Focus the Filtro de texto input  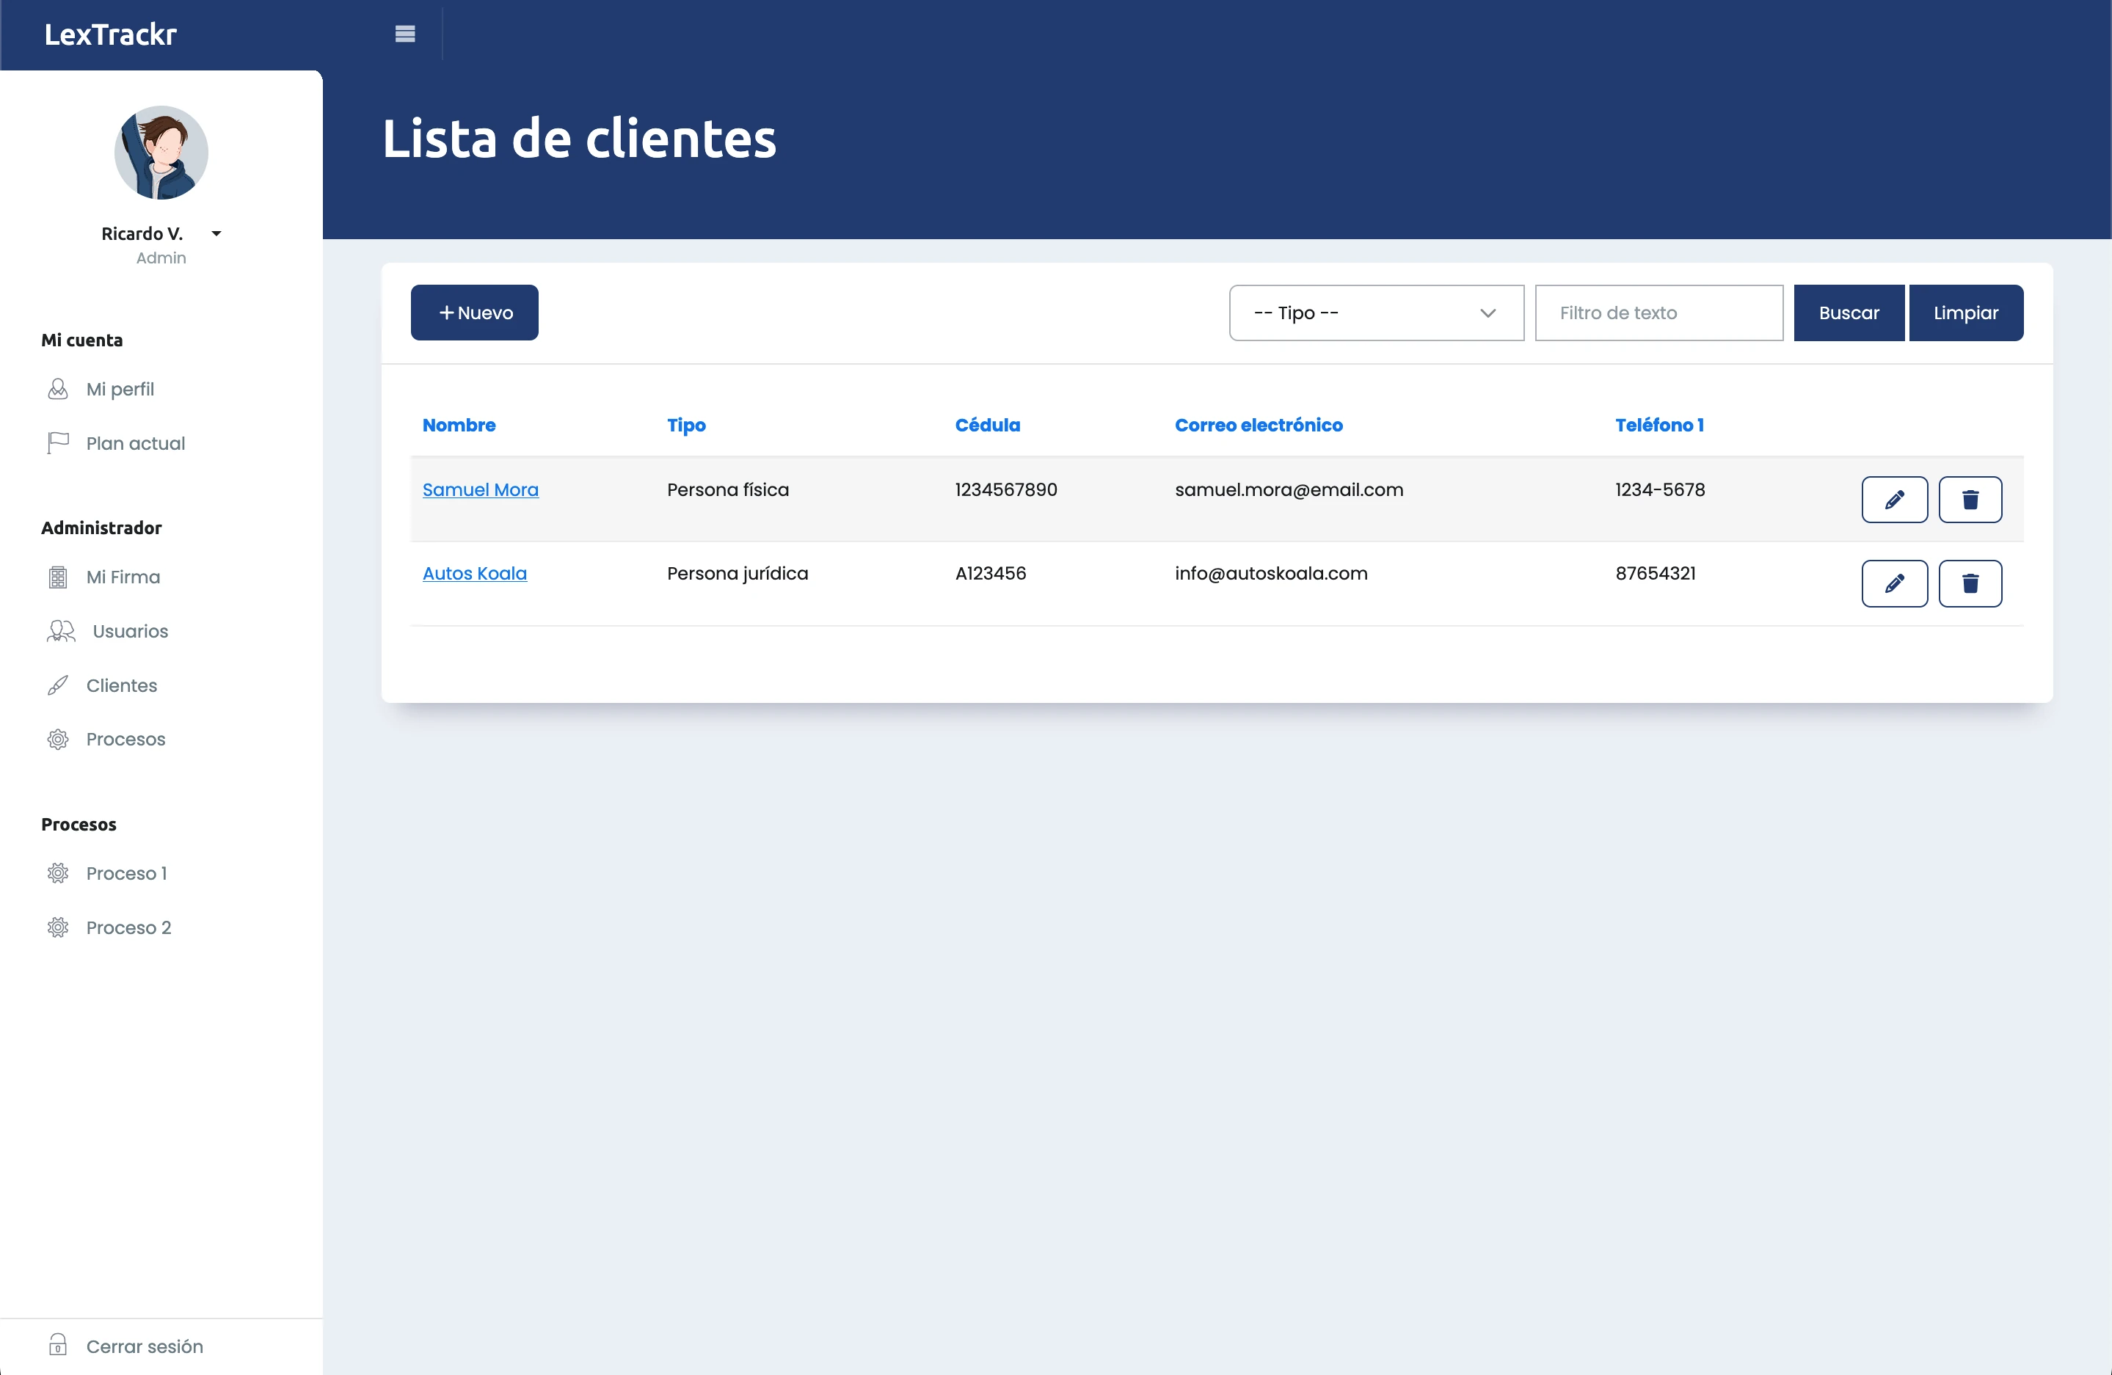1658,313
